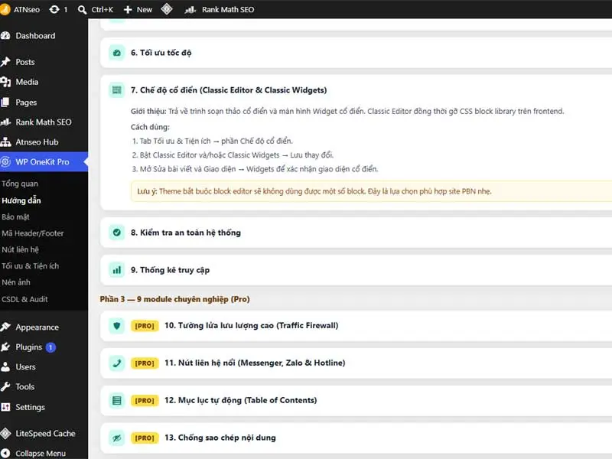Click the Plugins update count badge

(x=50, y=347)
